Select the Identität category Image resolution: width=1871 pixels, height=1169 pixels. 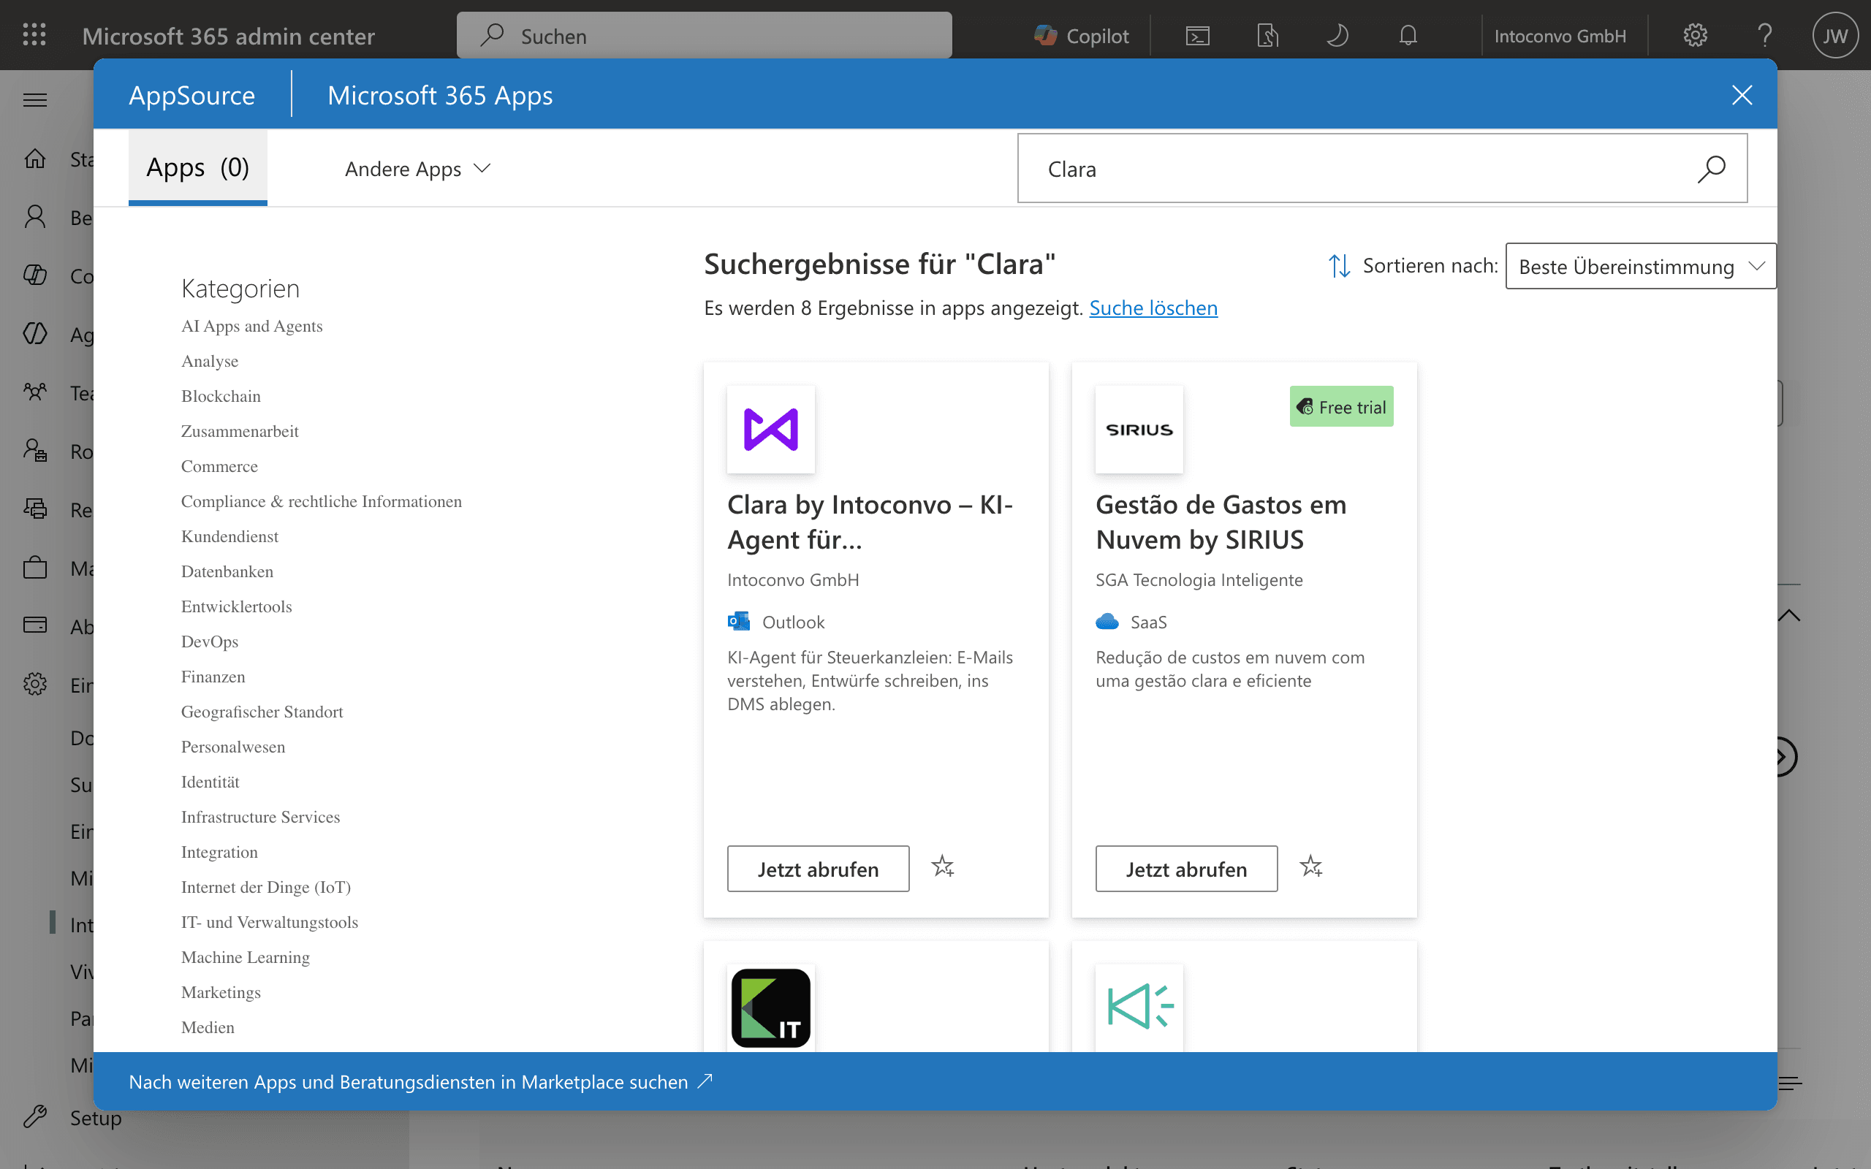tap(210, 782)
